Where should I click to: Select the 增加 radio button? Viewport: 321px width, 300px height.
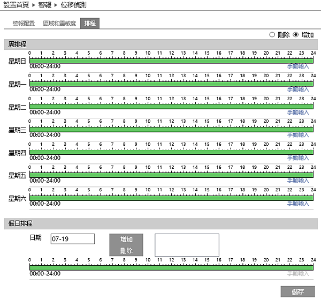click(x=296, y=35)
